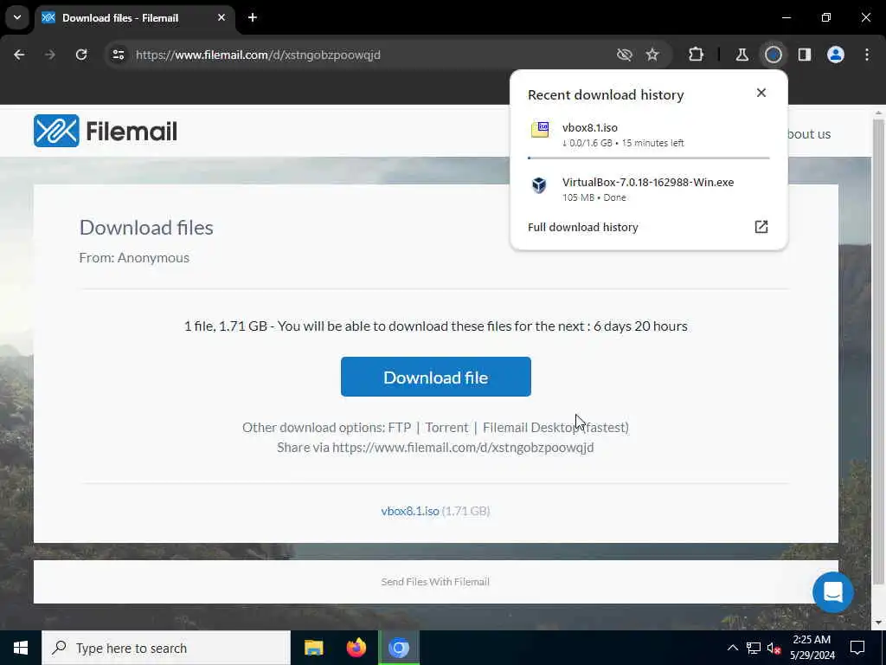Click the network tray icon
Screen dimensions: 886x665
point(754,648)
